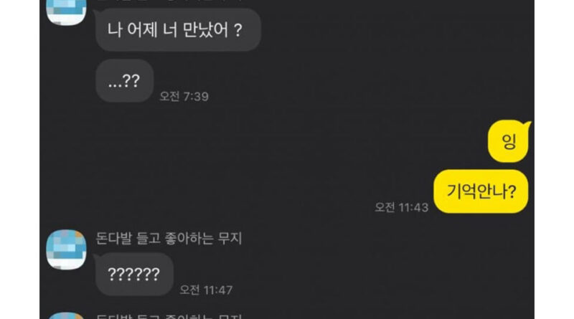Tap the partially visible top profile avatar
This screenshot has width=574, height=319.
pos(66,12)
